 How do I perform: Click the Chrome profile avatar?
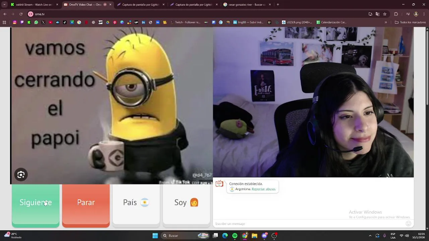pyautogui.click(x=416, y=14)
